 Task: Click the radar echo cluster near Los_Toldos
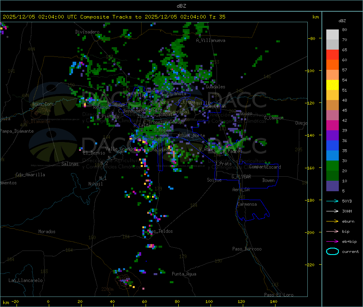[x=146, y=232]
